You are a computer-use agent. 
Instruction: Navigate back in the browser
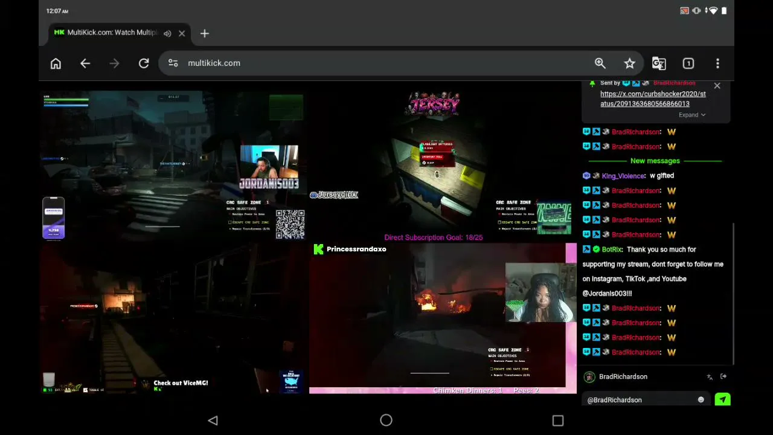click(x=85, y=63)
